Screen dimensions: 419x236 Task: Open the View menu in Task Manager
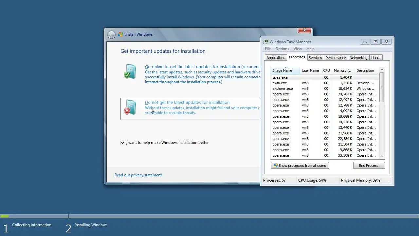298,49
